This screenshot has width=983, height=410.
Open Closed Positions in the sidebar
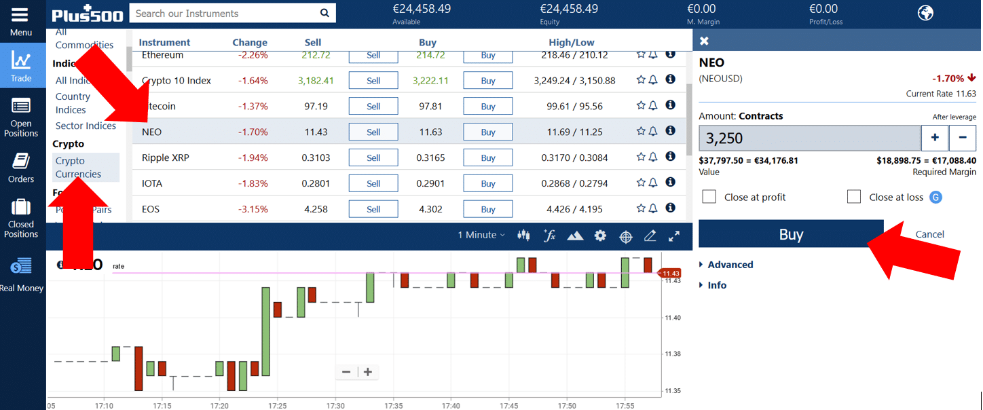[x=21, y=219]
